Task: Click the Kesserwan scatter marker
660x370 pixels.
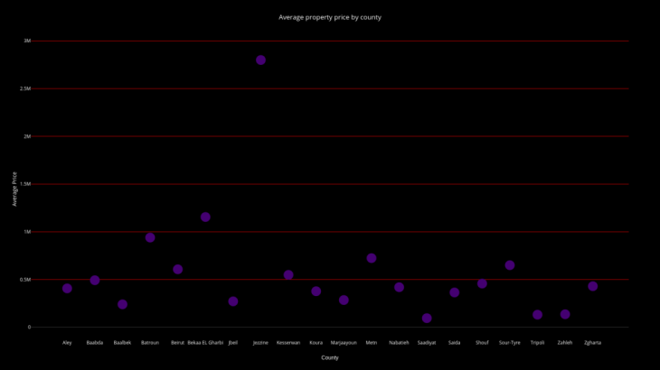Action: pyautogui.click(x=288, y=274)
